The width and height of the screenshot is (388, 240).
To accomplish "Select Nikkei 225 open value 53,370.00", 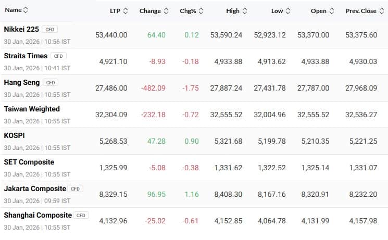I will click(314, 35).
